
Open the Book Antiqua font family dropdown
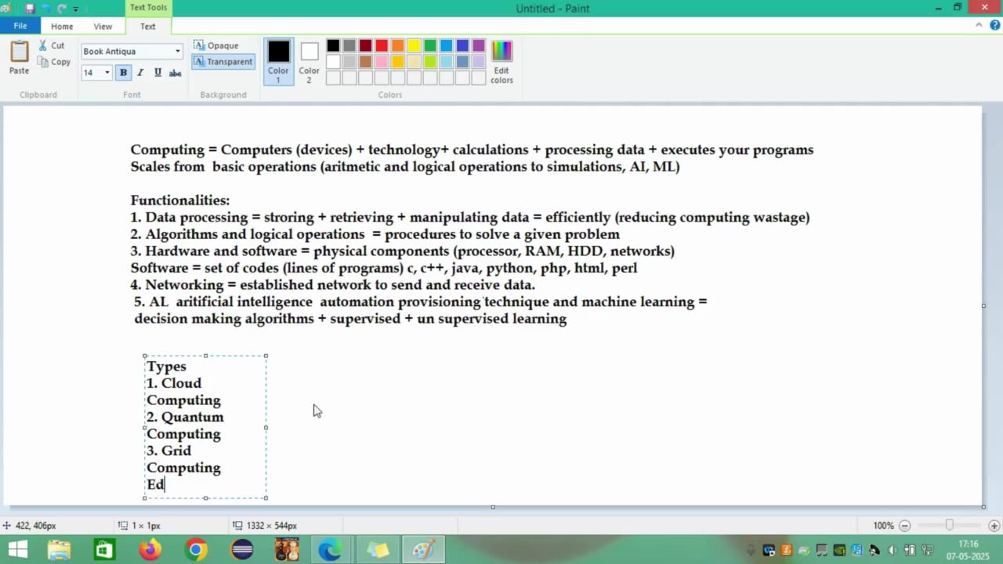[178, 51]
